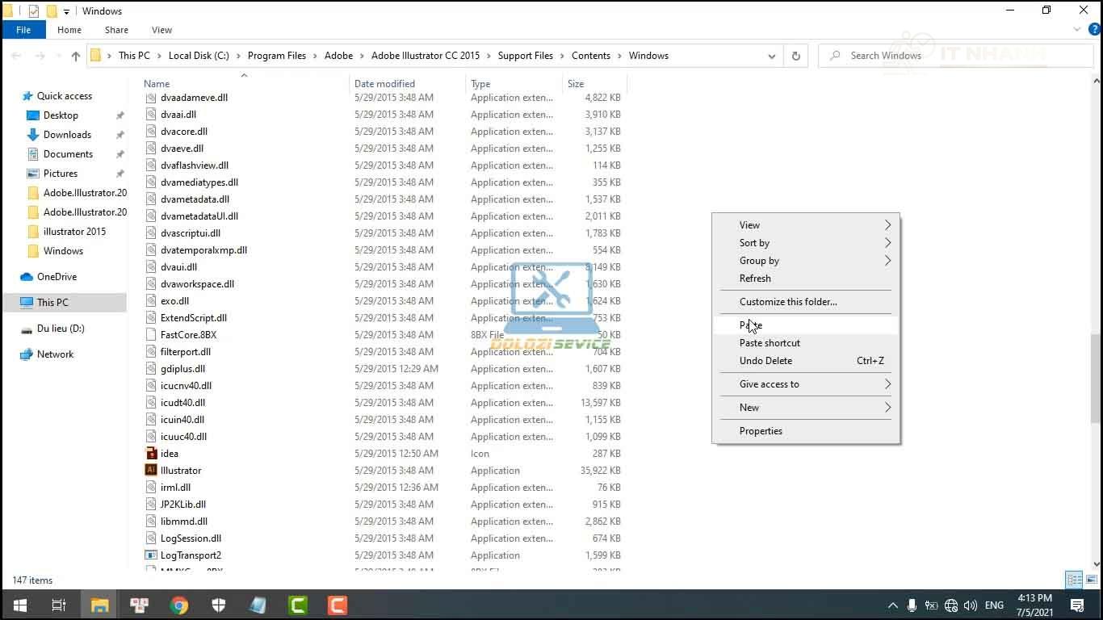Click the volume icon in system tray

(x=971, y=605)
